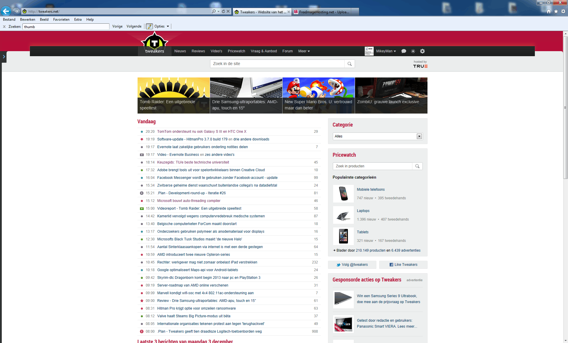
Task: Click the ZombiU launch exclusive thumbnail
Action: coord(391,95)
